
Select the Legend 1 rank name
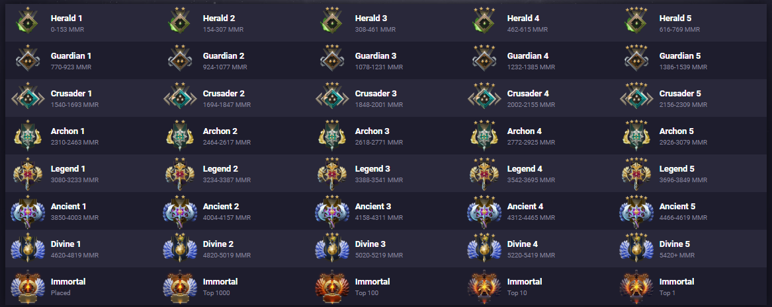[68, 168]
